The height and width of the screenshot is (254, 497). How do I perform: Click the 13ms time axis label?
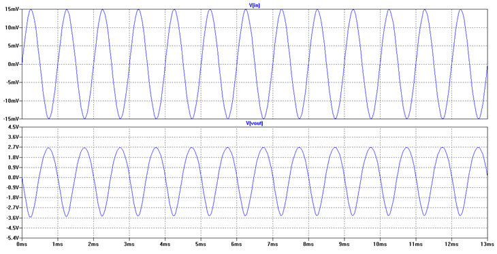coord(487,244)
